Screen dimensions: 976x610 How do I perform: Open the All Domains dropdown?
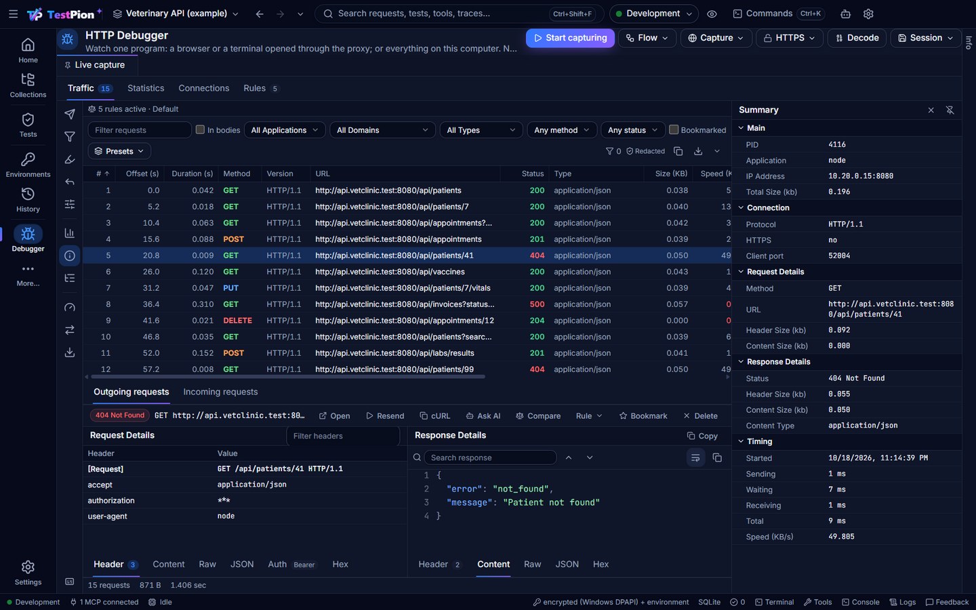[382, 130]
